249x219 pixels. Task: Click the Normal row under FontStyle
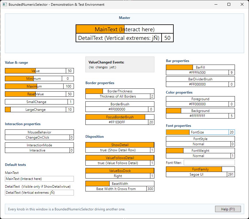pyautogui.click(x=198, y=144)
